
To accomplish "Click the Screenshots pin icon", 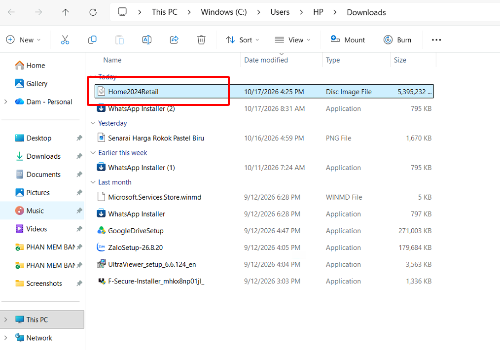I will click(79, 283).
